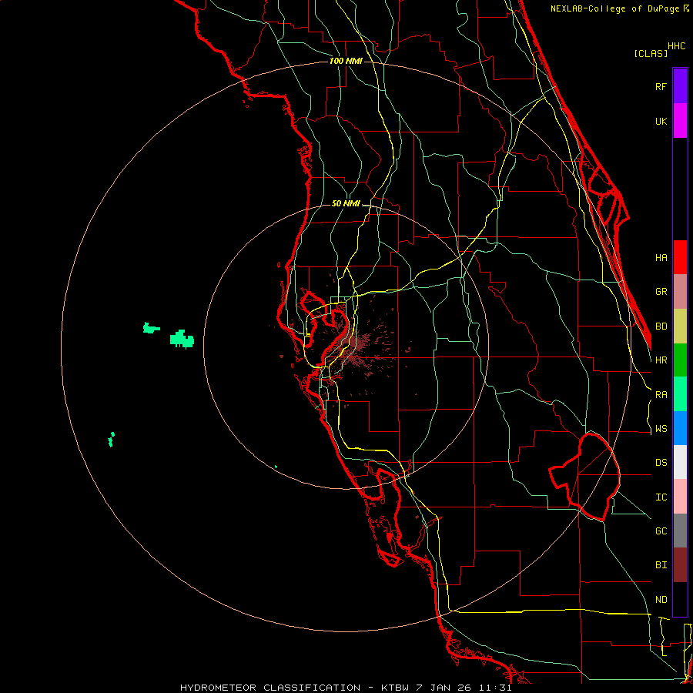This screenshot has width=693, height=693.
Task: Click the "[CLAS]" legend heading
Action: coord(651,53)
